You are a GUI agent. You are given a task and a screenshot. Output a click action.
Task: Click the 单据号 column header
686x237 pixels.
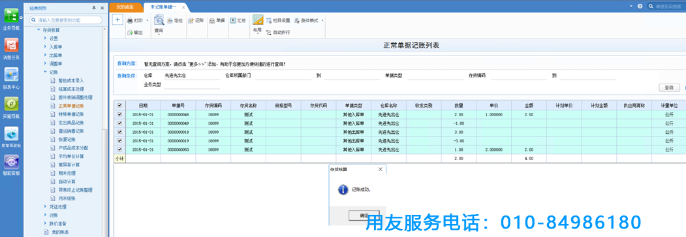click(x=178, y=105)
